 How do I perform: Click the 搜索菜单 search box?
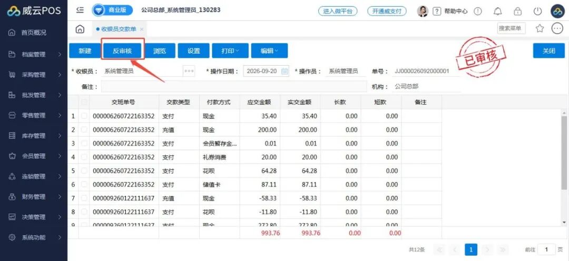coord(511,28)
